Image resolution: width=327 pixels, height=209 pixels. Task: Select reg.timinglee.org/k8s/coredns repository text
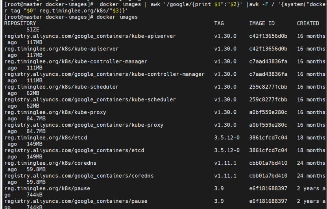[x=50, y=163]
